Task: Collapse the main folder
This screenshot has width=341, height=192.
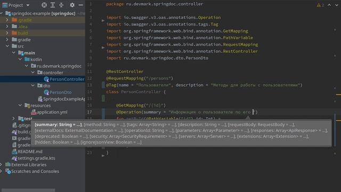Action: pos(14,53)
